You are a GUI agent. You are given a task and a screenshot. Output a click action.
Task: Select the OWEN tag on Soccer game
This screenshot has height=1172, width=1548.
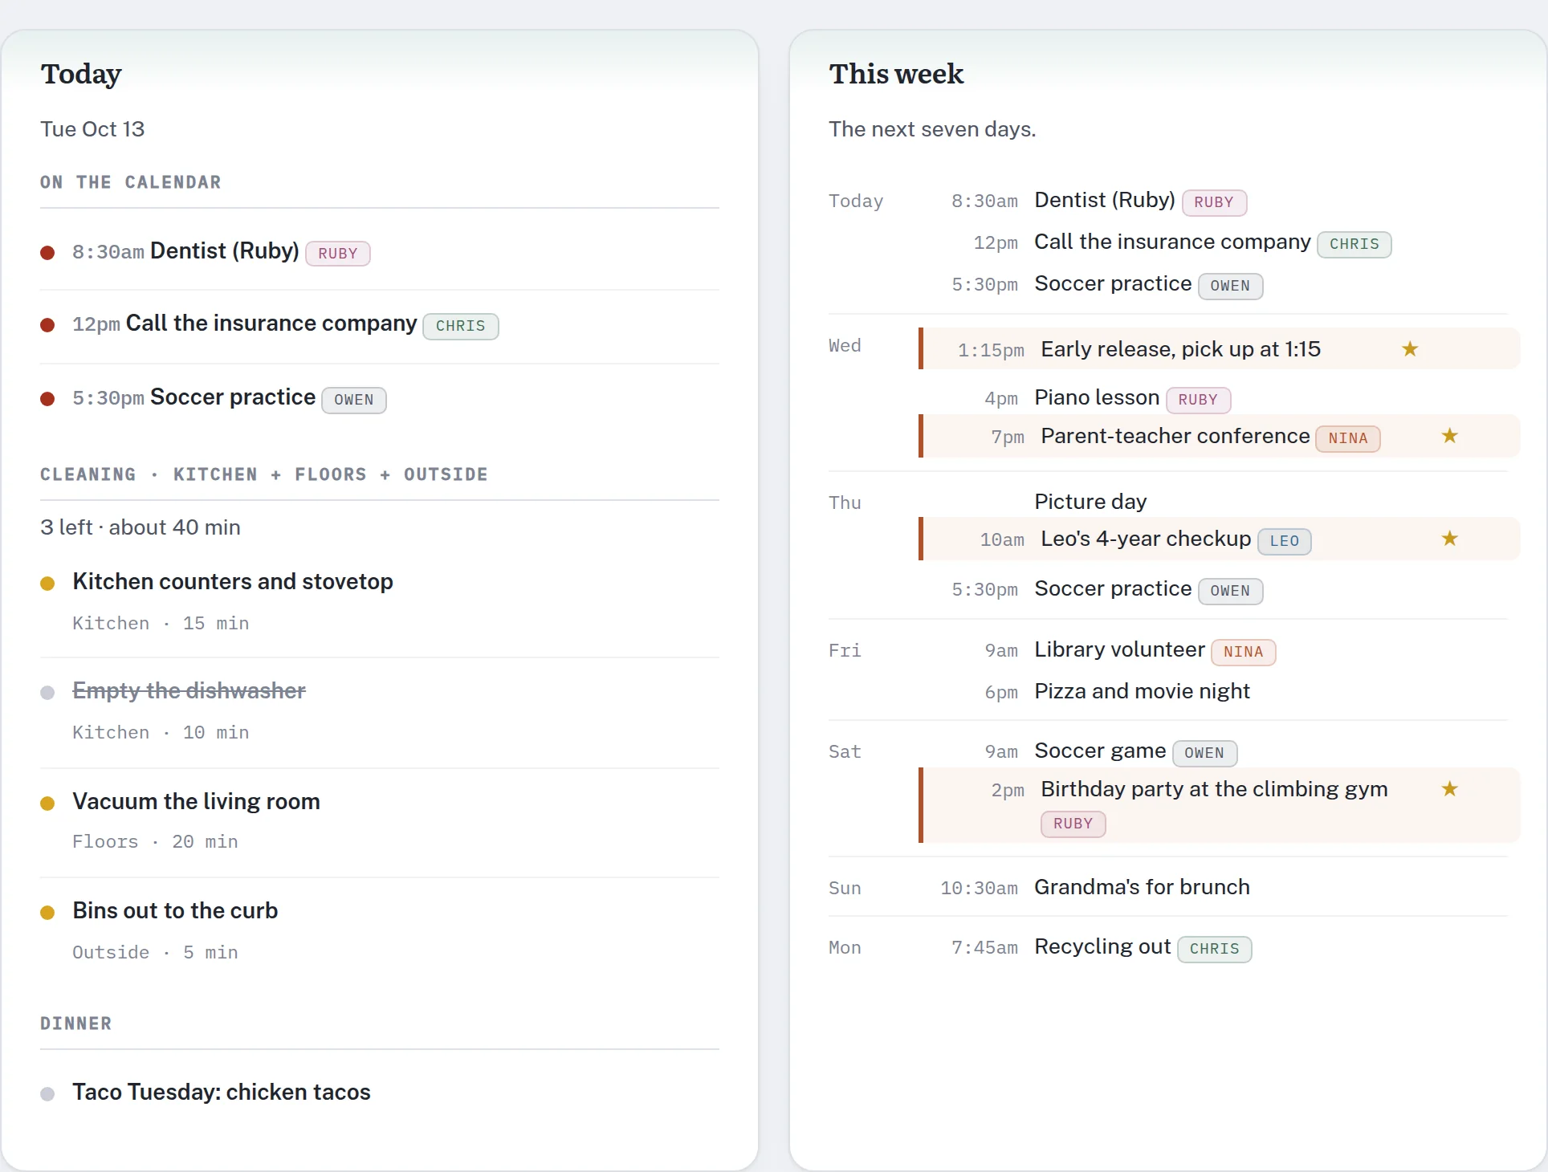(x=1204, y=753)
